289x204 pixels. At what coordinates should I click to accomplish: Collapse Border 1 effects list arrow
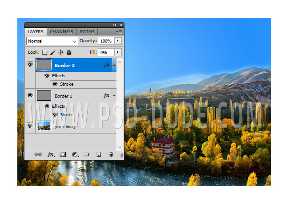tap(114, 95)
